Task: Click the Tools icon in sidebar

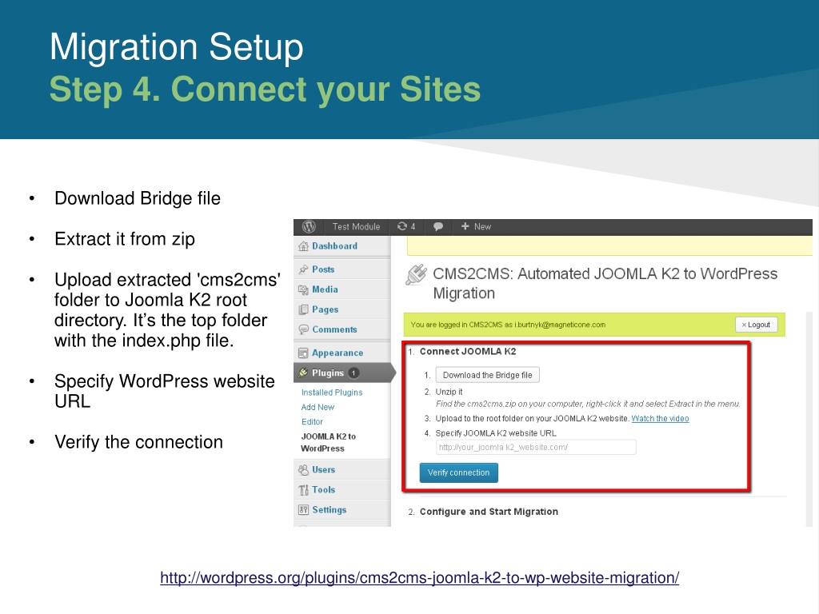Action: pyautogui.click(x=303, y=490)
